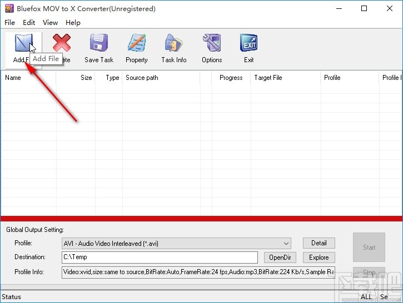The width and height of the screenshot is (403, 303).
Task: Click the Source path column header
Action: click(x=161, y=78)
